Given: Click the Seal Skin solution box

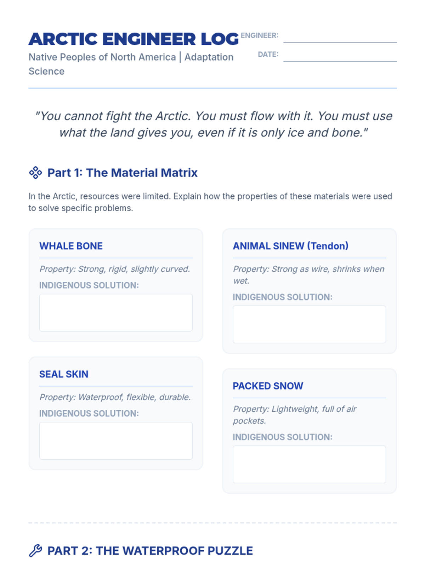Looking at the screenshot, I should pyautogui.click(x=116, y=440).
